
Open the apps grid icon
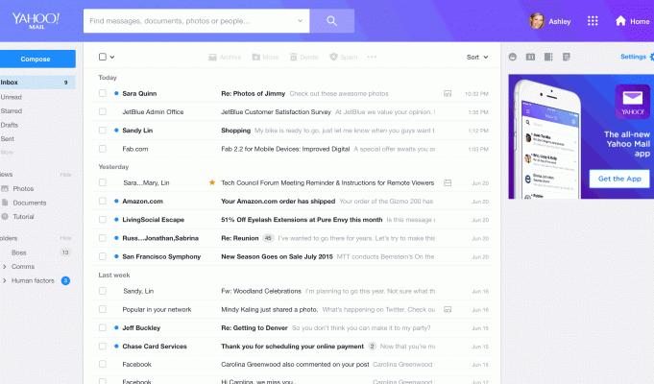tap(593, 21)
